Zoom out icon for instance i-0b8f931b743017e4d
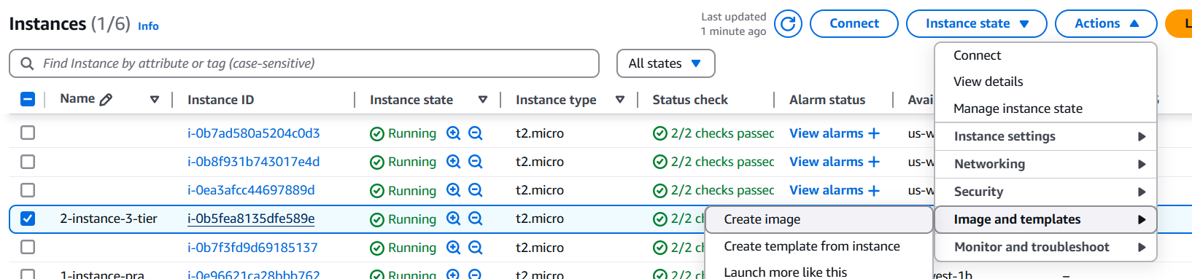Screen dimensions: 1192x279 click(476, 162)
